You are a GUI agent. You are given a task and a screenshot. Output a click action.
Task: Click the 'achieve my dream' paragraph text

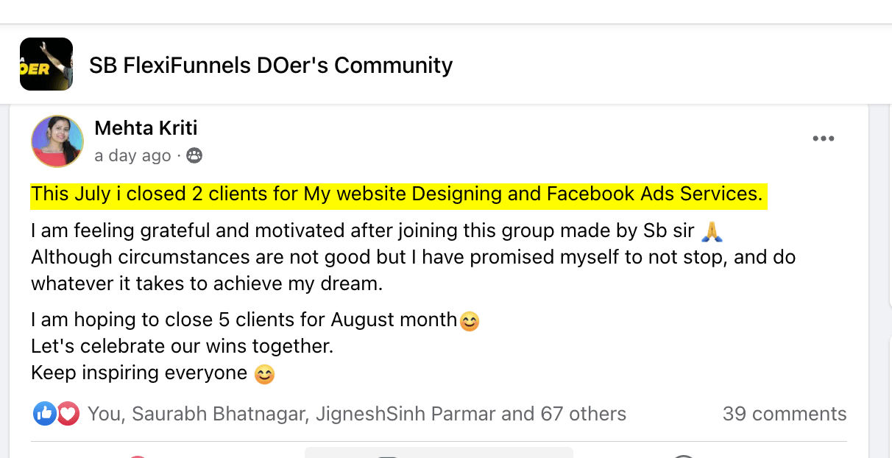pyautogui.click(x=206, y=284)
